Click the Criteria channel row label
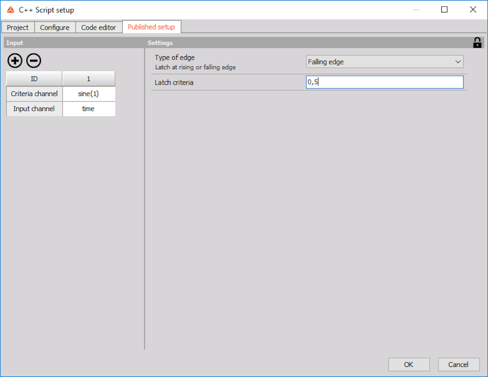The width and height of the screenshot is (488, 377). [34, 94]
